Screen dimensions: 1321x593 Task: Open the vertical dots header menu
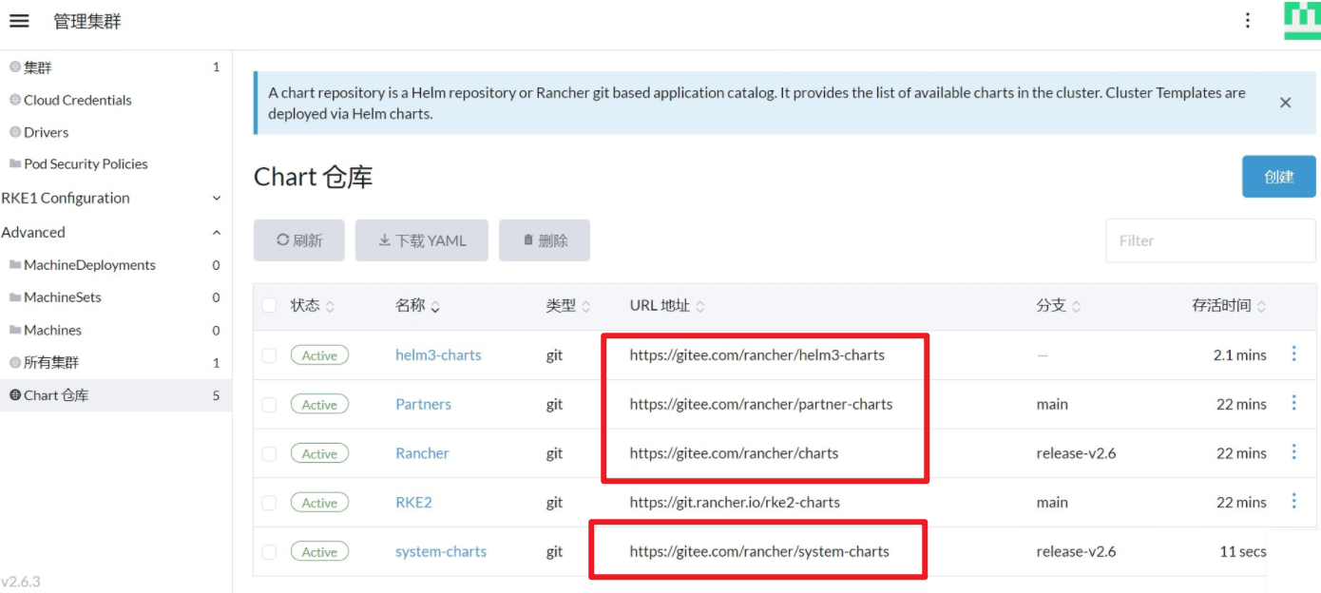pos(1248,21)
